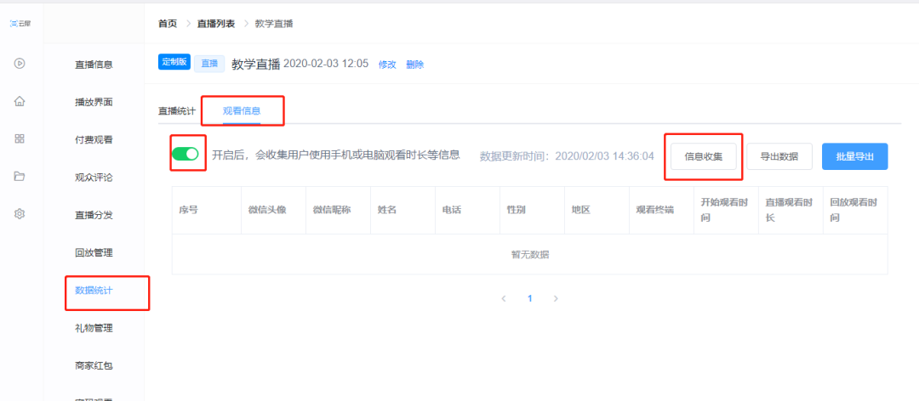Go to previous page arrow in pagination
The image size is (919, 401).
(x=504, y=298)
